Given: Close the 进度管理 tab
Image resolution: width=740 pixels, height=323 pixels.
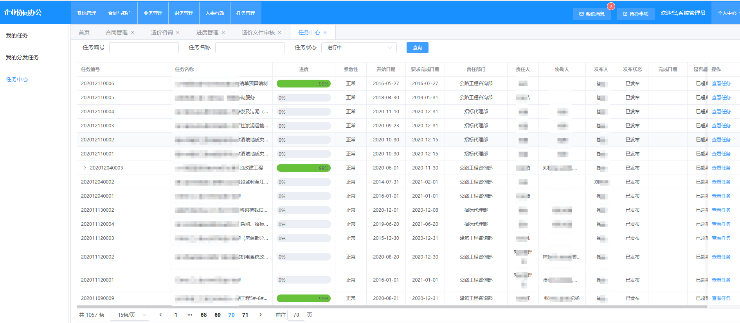Looking at the screenshot, I should [x=223, y=32].
